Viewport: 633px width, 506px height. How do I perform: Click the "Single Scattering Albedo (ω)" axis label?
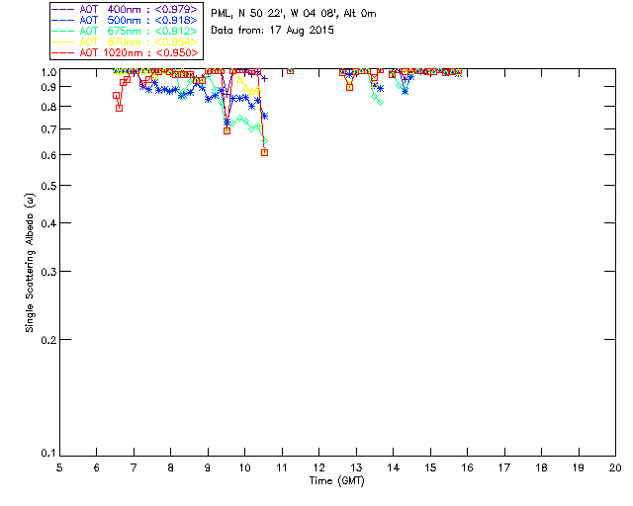[x=30, y=263]
